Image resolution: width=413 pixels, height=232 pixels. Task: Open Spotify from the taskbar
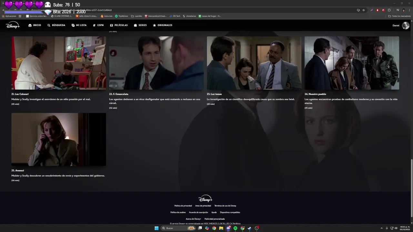[235, 228]
